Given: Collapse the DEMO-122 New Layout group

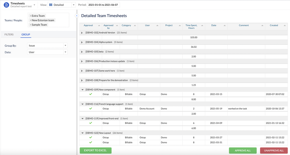Looking at the screenshot, I should pos(82,133).
